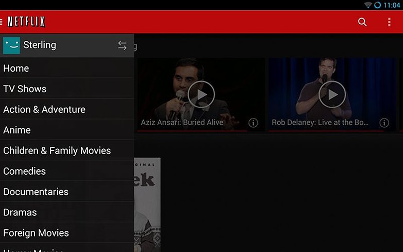Go to Home in the drawer
This screenshot has width=403, height=252.
pos(67,68)
